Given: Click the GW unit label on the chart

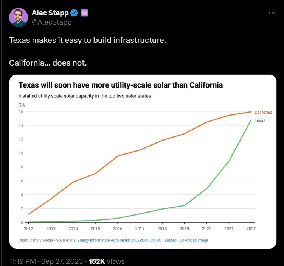Looking at the screenshot, I should tap(22, 105).
